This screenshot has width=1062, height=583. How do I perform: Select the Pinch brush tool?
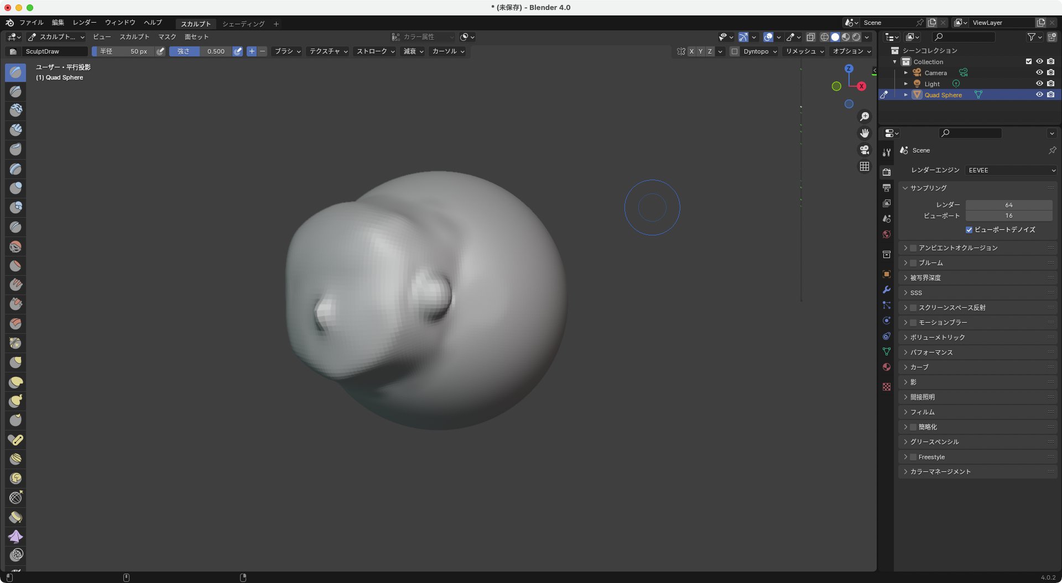pyautogui.click(x=15, y=343)
